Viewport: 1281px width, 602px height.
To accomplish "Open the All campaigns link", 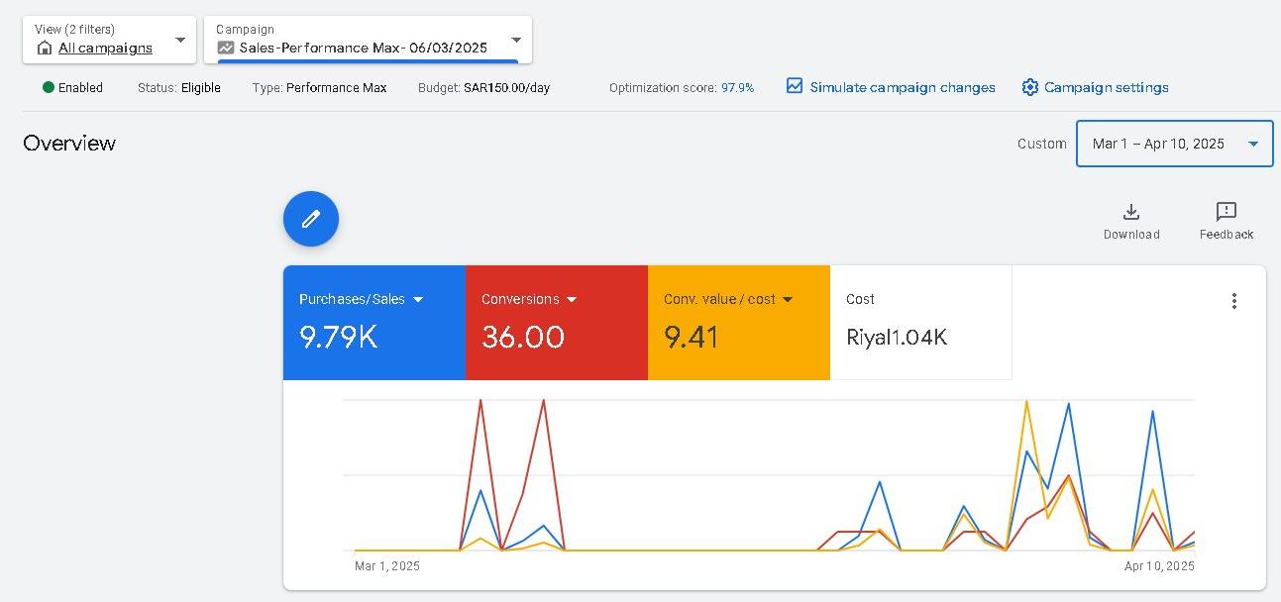I will (105, 48).
